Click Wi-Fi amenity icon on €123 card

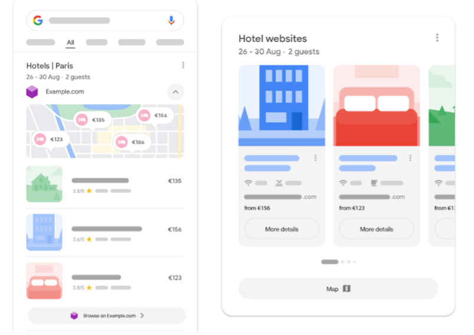[x=343, y=183]
